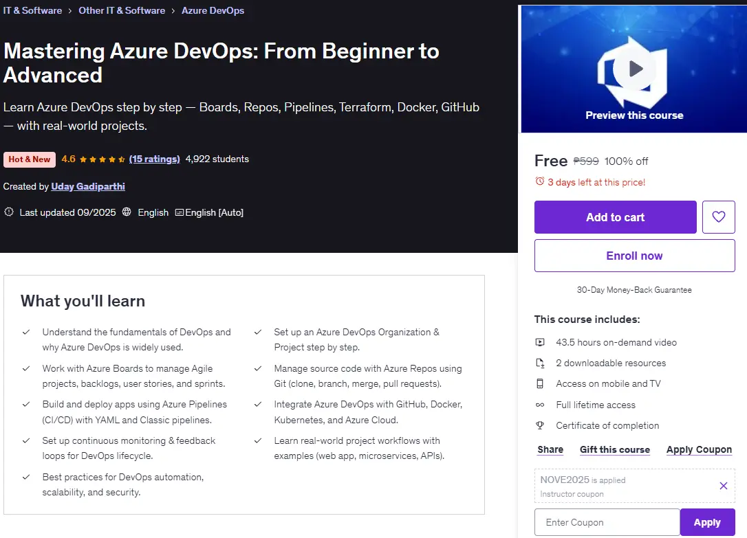The width and height of the screenshot is (747, 538).
Task: View the 15 ratings link
Action: pyautogui.click(x=154, y=159)
